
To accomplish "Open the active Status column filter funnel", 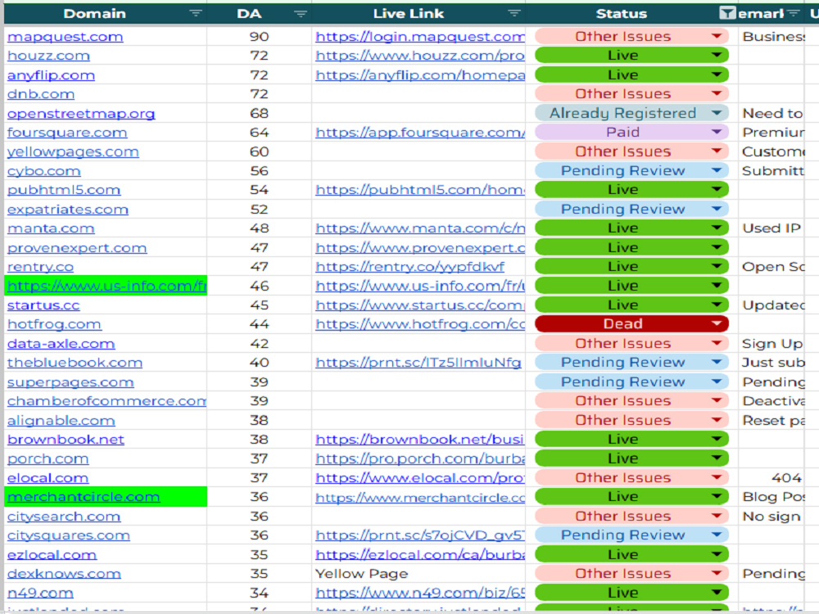I will click(727, 13).
